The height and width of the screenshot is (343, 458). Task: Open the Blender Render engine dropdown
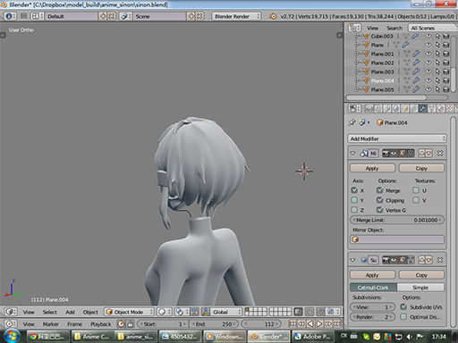[x=236, y=16]
